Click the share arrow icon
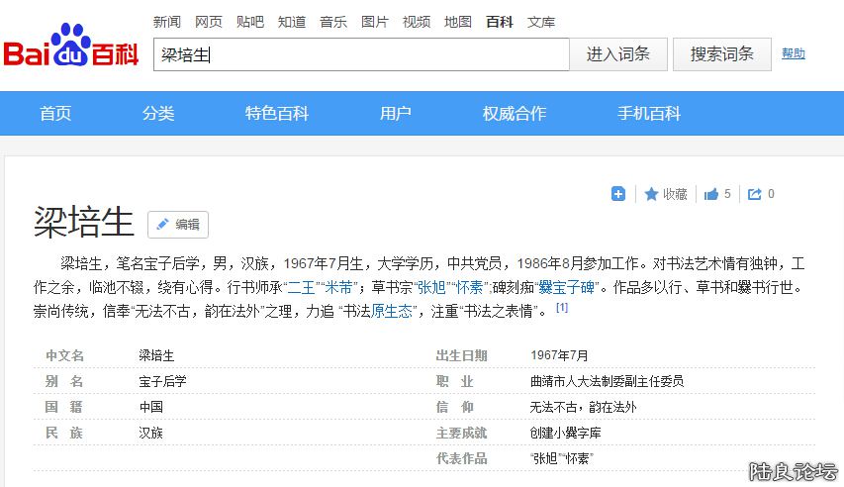Viewport: 844px width, 487px height. click(755, 194)
